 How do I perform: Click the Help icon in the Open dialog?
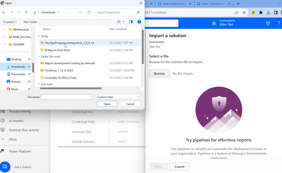139,22
